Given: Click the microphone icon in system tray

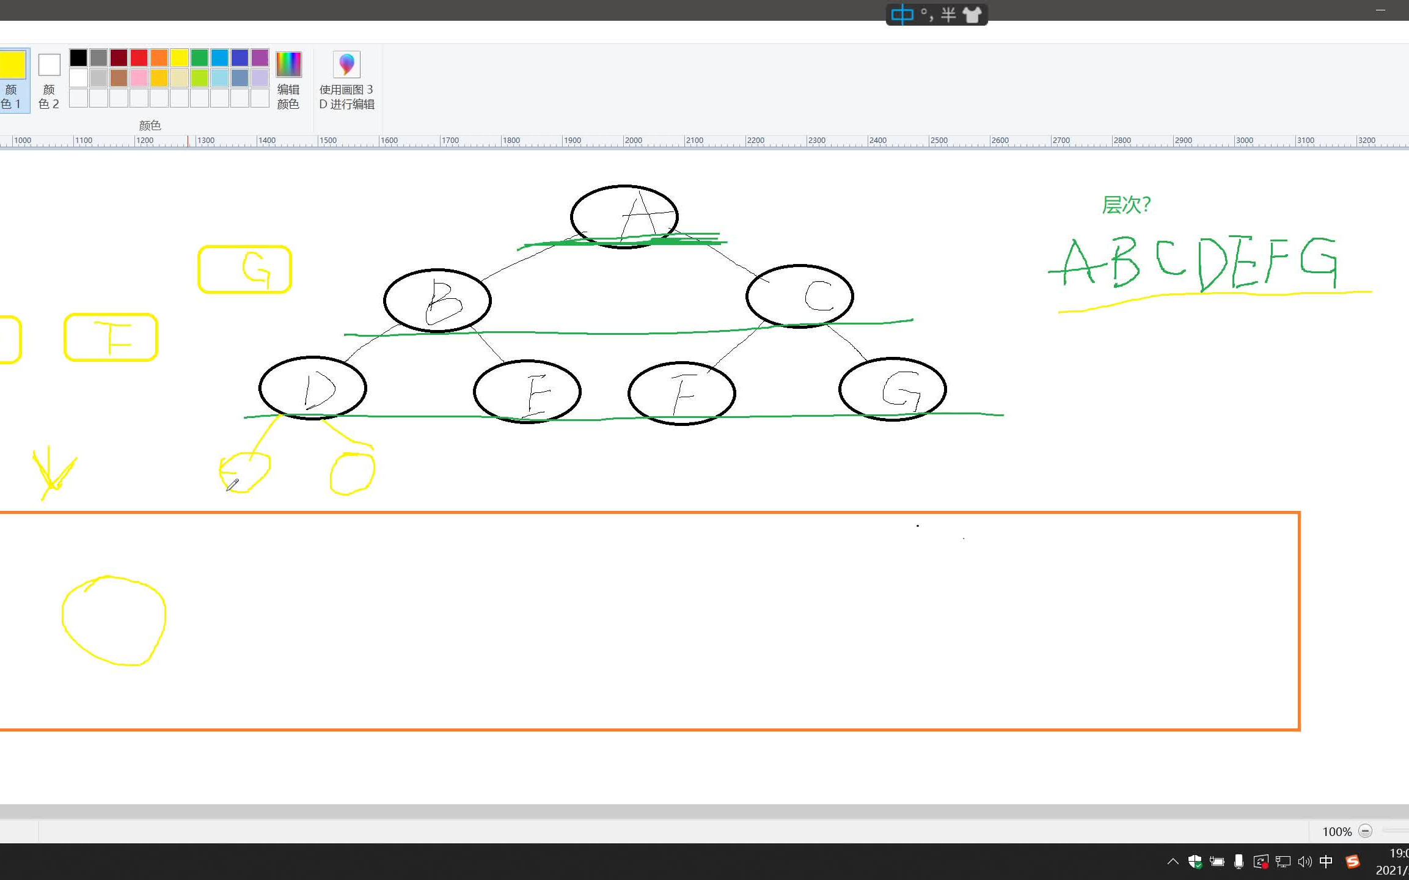Looking at the screenshot, I should 1239,862.
